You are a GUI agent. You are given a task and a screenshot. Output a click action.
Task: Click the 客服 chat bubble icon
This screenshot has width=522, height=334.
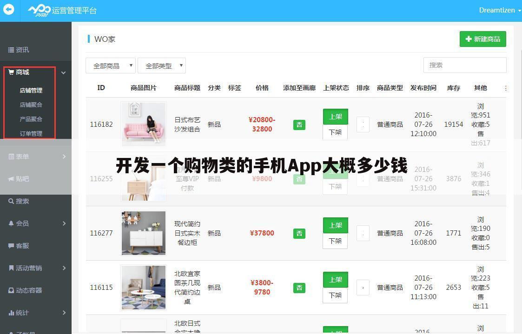tap(11, 246)
